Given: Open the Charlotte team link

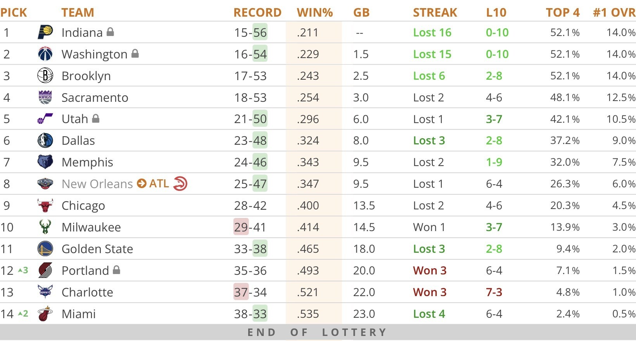Looking at the screenshot, I should pos(87,292).
